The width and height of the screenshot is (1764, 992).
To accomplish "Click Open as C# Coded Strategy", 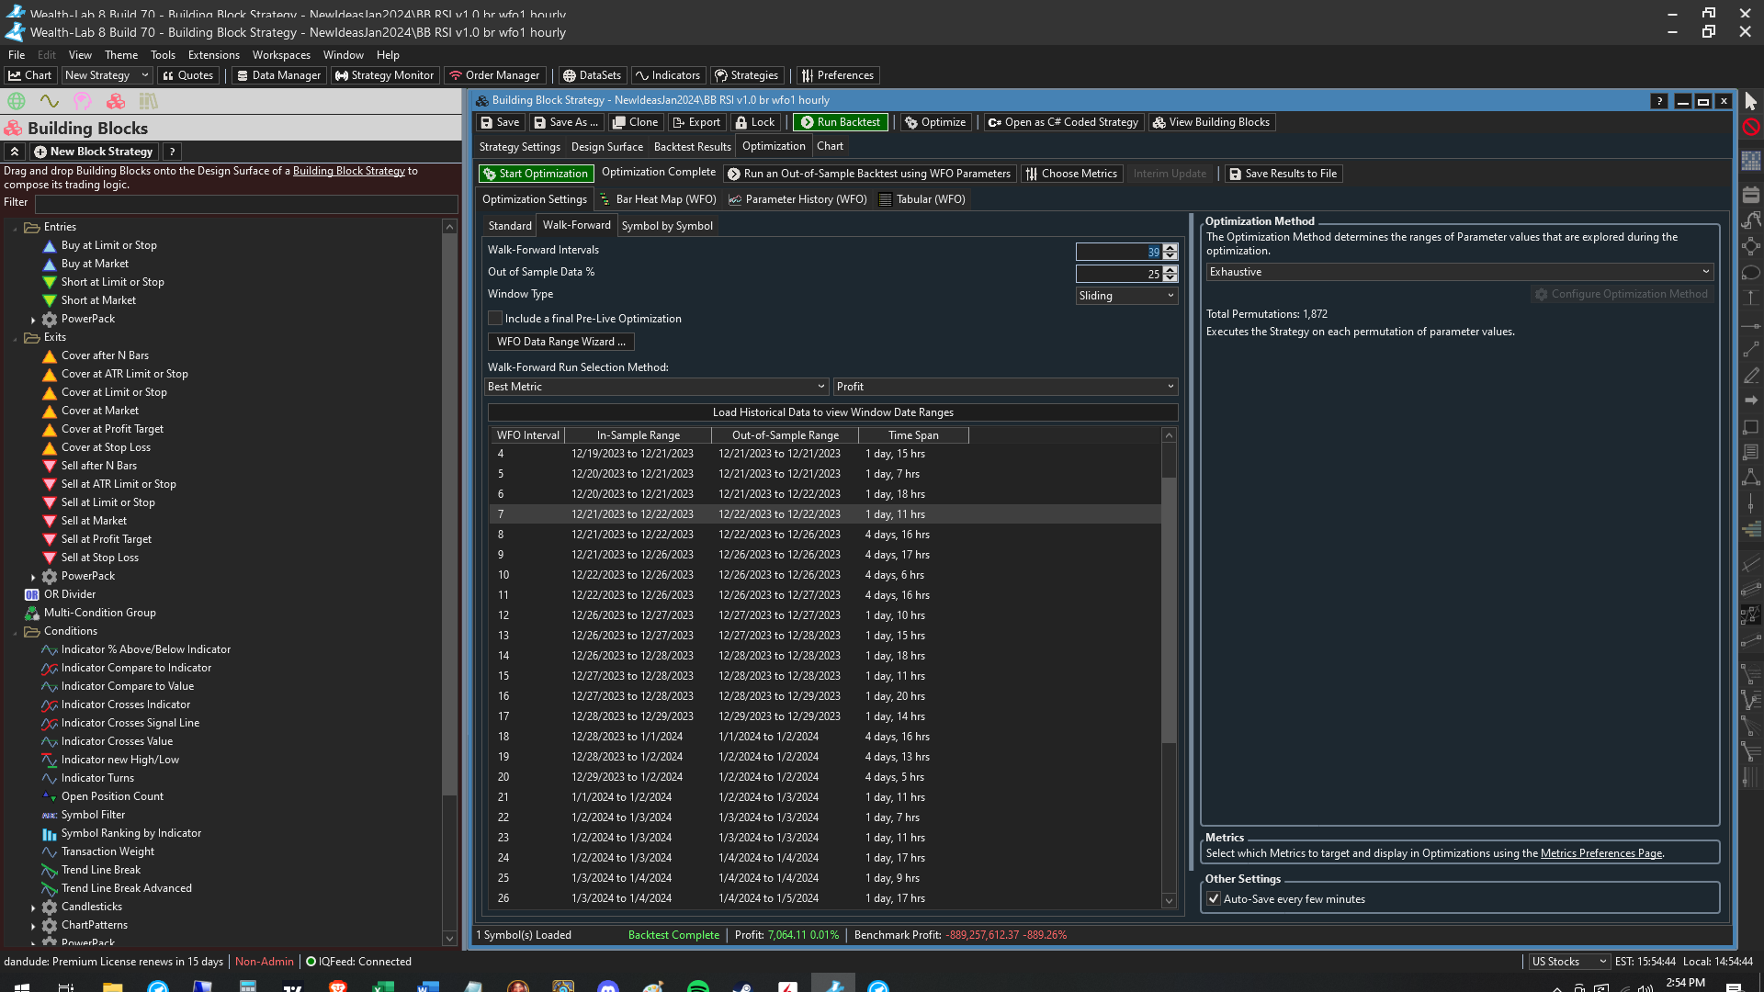I will tap(1063, 122).
